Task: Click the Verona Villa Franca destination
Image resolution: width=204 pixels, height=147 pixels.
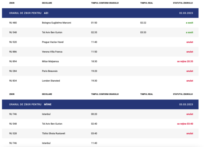Action: (52, 52)
